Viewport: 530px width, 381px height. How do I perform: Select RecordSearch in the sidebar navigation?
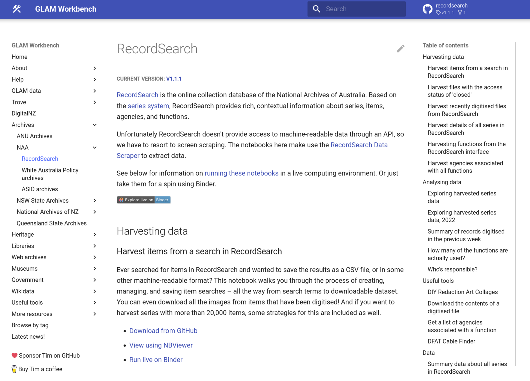click(40, 159)
